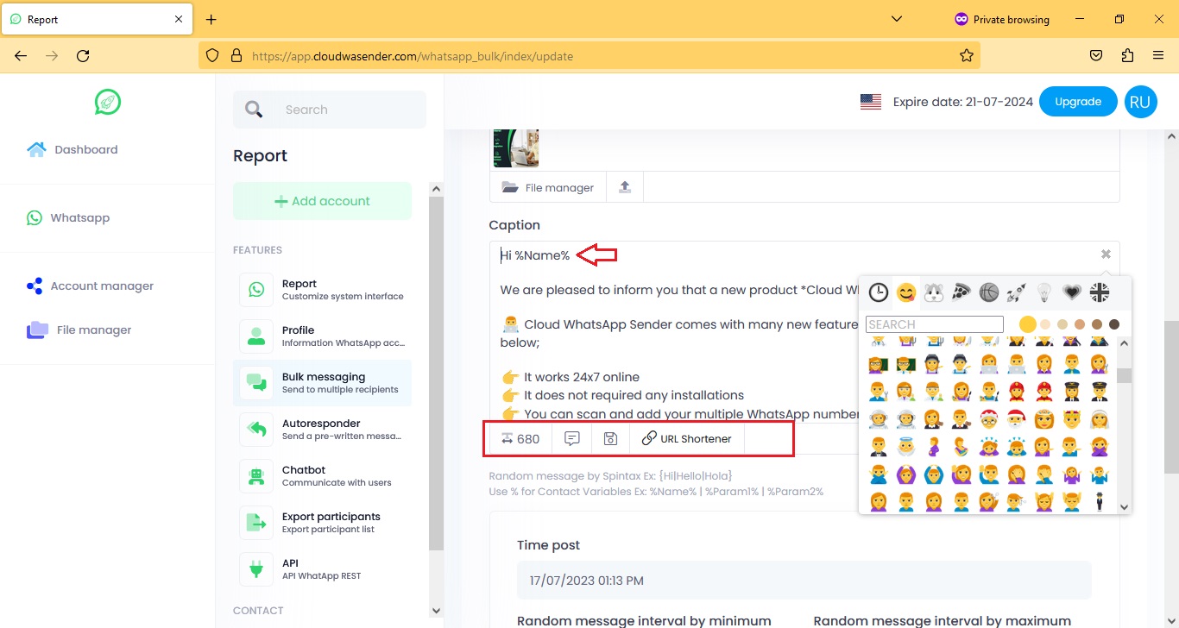The image size is (1179, 628).
Task: Open the Firefox hamburger menu
Action: click(1158, 55)
